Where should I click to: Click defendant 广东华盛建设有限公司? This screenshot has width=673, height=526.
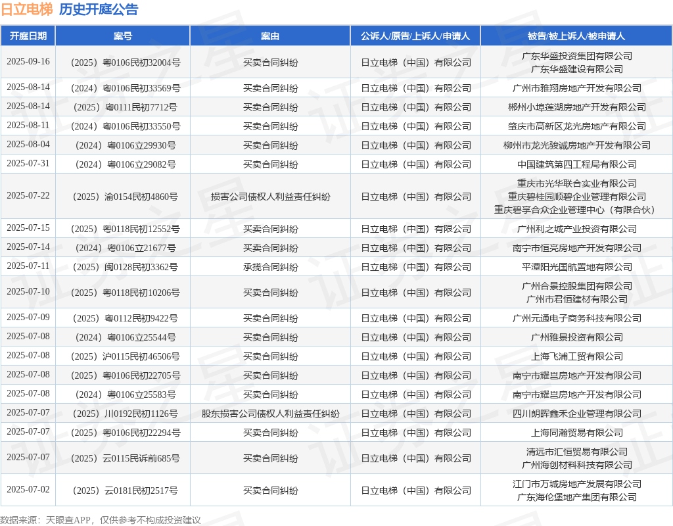[577, 69]
